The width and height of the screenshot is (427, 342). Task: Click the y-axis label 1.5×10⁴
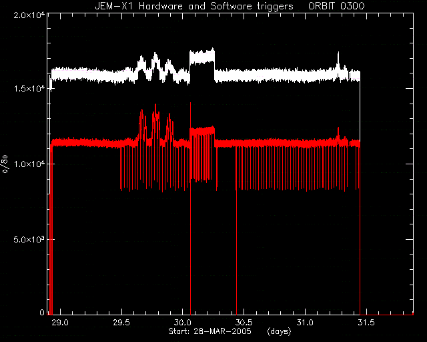(x=29, y=89)
